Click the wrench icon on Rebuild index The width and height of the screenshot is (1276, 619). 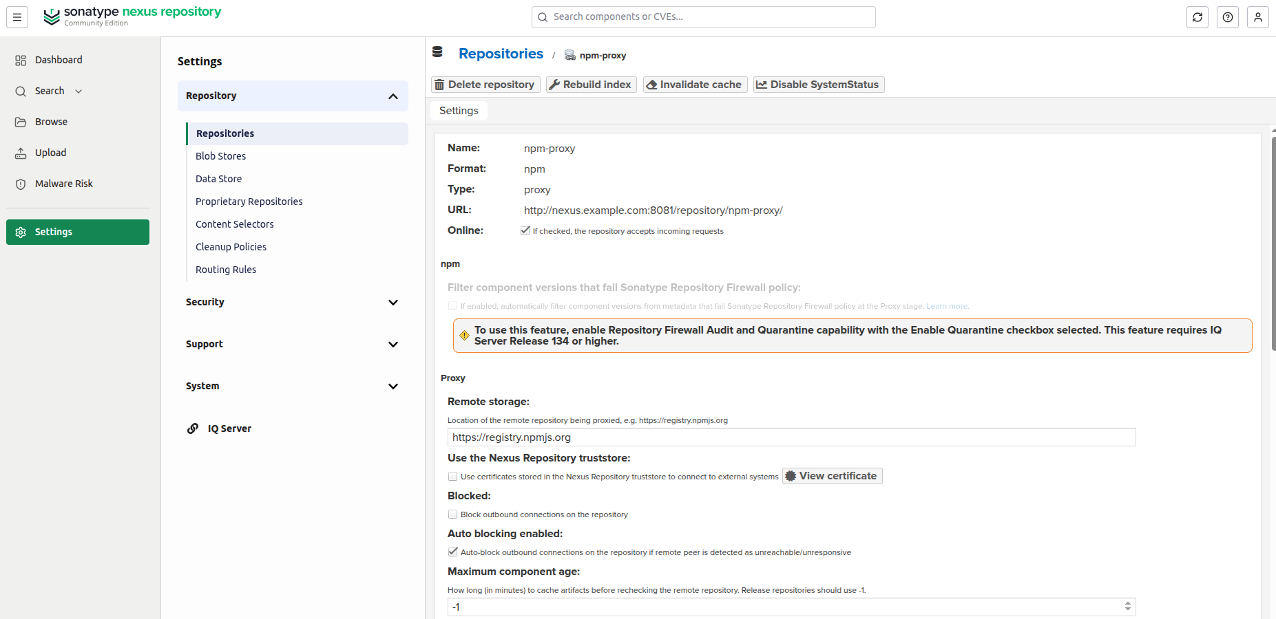[x=554, y=85]
